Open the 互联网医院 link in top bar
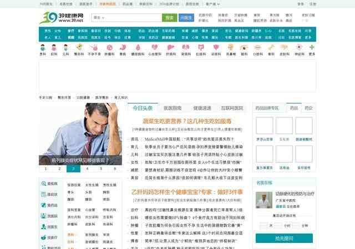The width and height of the screenshot is (355, 249). [x=108, y=4]
